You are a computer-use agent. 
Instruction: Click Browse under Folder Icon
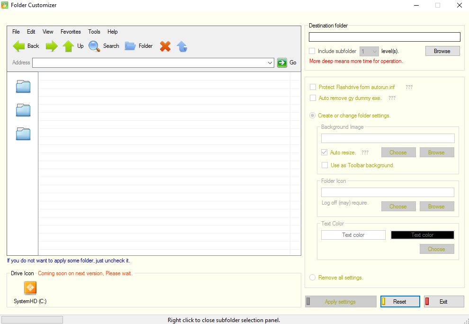(x=437, y=207)
